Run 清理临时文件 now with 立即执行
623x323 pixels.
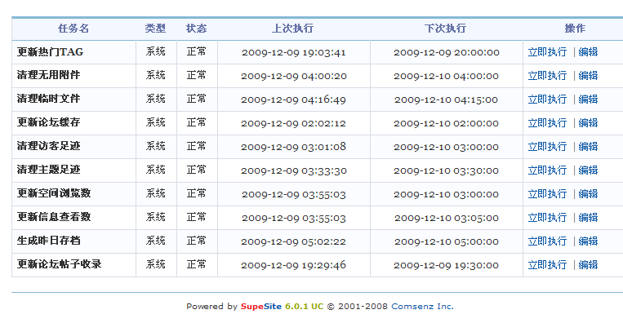[547, 100]
